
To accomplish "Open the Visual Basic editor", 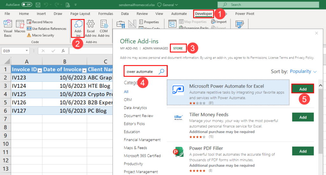I will [8, 28].
